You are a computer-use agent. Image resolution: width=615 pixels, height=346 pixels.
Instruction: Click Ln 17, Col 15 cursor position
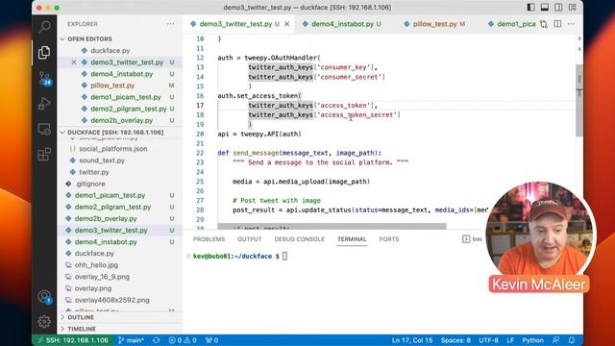pyautogui.click(x=412, y=340)
